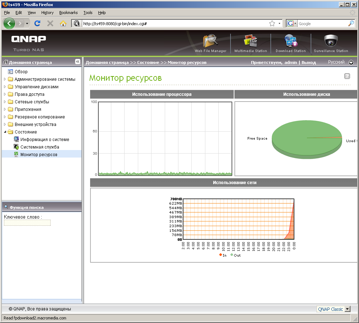Click the Google search box
Viewport: 359px width, 323px height.
(322, 23)
